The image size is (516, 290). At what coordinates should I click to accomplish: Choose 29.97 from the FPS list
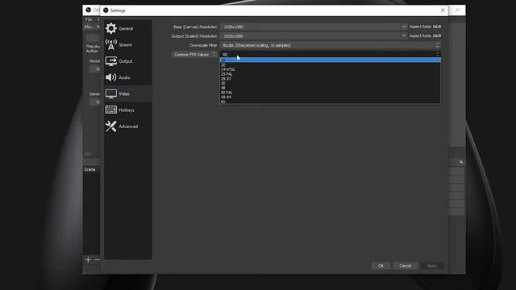[330, 79]
